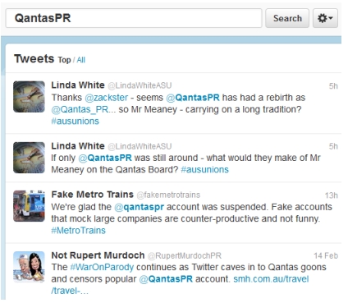
Task: Focus the QantasPR search field
Action: 134,18
